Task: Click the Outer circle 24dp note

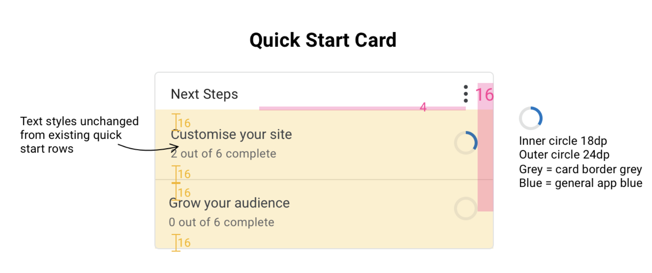Action: pyautogui.click(x=564, y=155)
